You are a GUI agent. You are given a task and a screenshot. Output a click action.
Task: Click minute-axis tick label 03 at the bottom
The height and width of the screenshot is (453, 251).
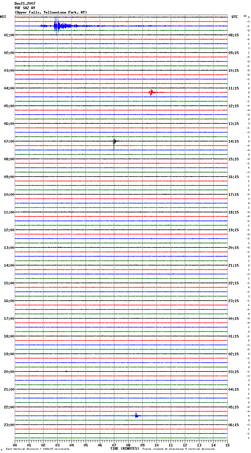click(57, 445)
